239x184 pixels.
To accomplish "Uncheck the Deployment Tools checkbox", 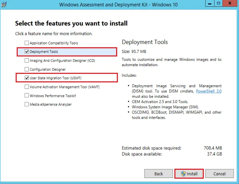I will click(x=27, y=52).
